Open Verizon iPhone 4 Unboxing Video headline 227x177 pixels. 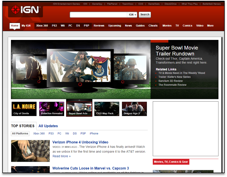pos(80,142)
